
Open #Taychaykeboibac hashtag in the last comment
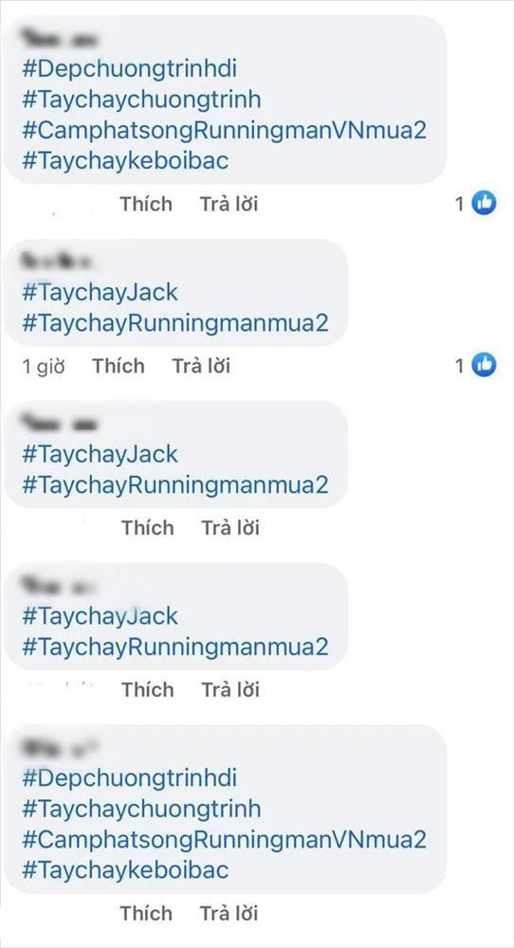[125, 870]
